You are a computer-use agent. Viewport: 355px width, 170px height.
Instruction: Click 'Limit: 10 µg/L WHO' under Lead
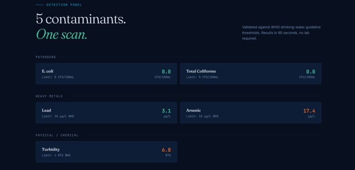(x=58, y=116)
